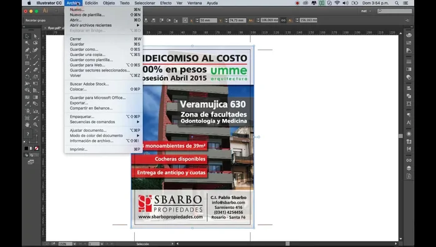This screenshot has height=247, width=436.
Task: Apply Gradient fill mode swatch
Action: [x=31, y=148]
